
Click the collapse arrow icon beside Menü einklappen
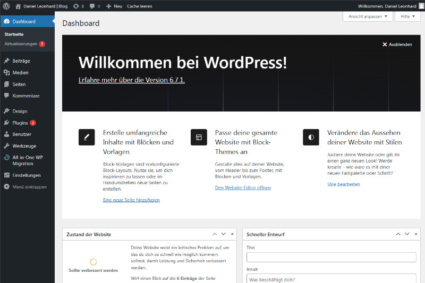tap(7, 186)
